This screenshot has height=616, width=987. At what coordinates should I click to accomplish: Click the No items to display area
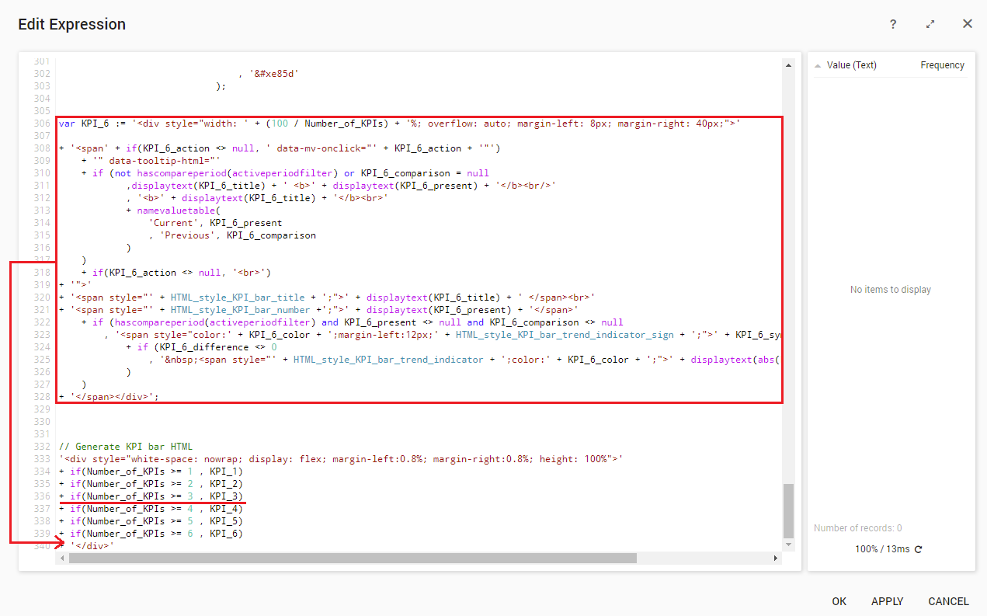click(x=890, y=289)
